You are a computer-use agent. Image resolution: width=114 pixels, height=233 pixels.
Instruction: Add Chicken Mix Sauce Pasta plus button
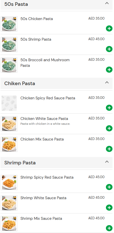coord(109,149)
